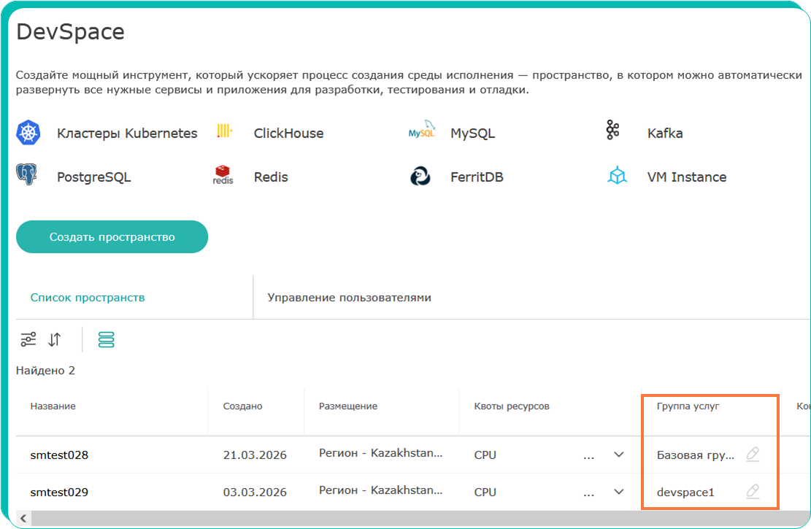Click the VM Instance cube icon
The image size is (811, 529).
coord(618,176)
